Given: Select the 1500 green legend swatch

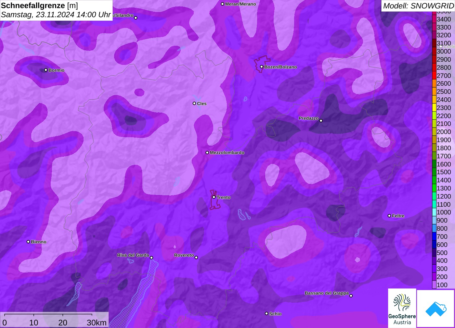Looking at the screenshot, I should (434, 172).
